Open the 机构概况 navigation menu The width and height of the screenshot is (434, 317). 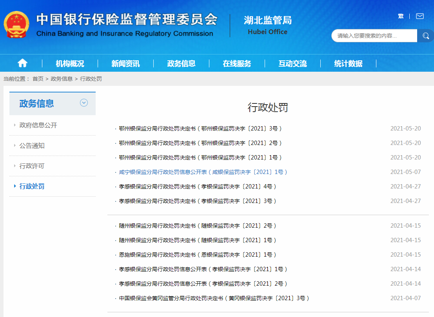click(70, 63)
